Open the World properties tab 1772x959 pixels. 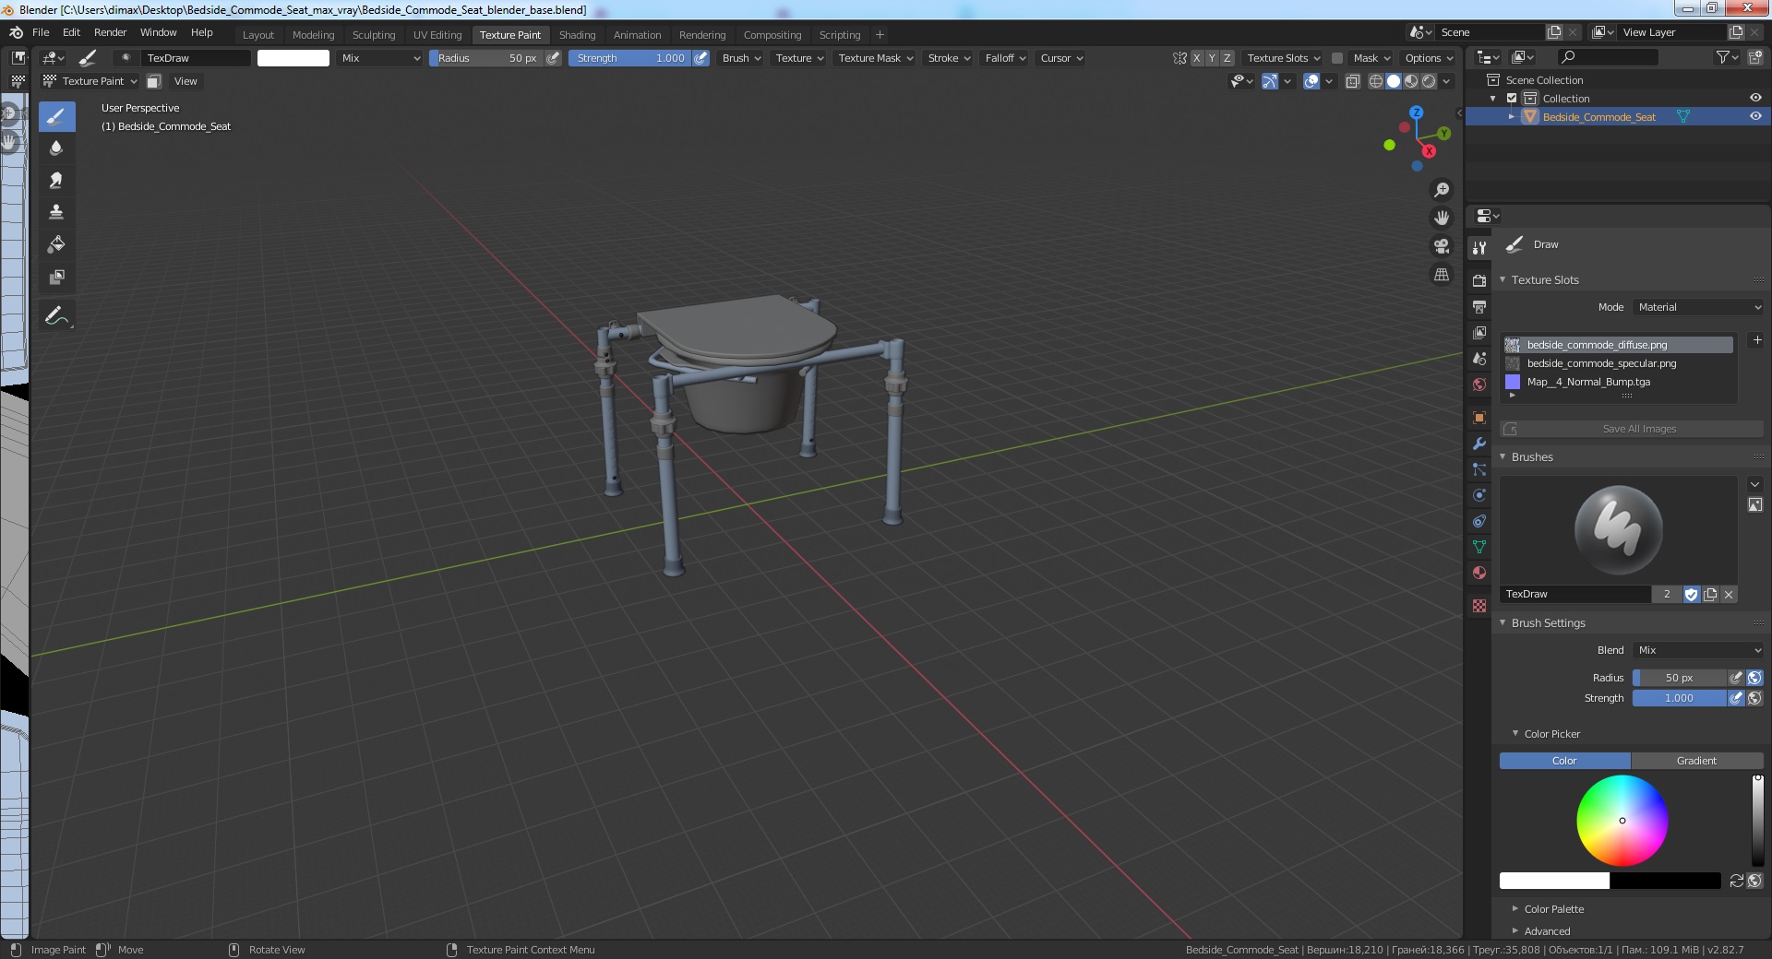(x=1479, y=385)
